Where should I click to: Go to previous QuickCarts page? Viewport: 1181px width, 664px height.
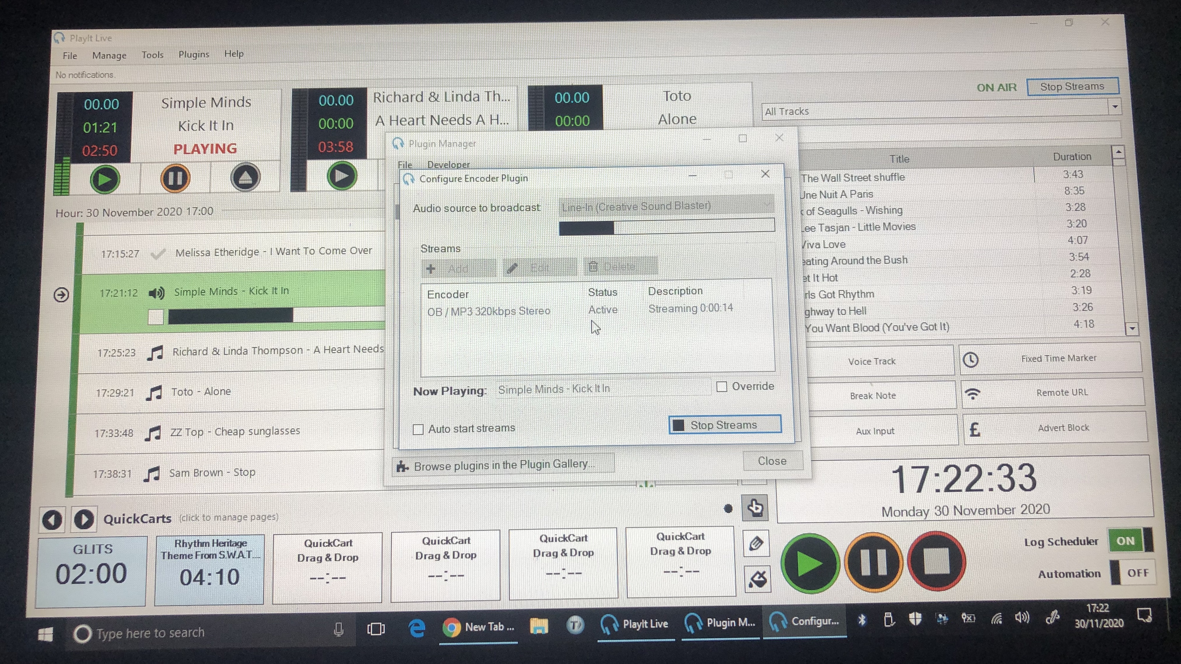point(52,520)
